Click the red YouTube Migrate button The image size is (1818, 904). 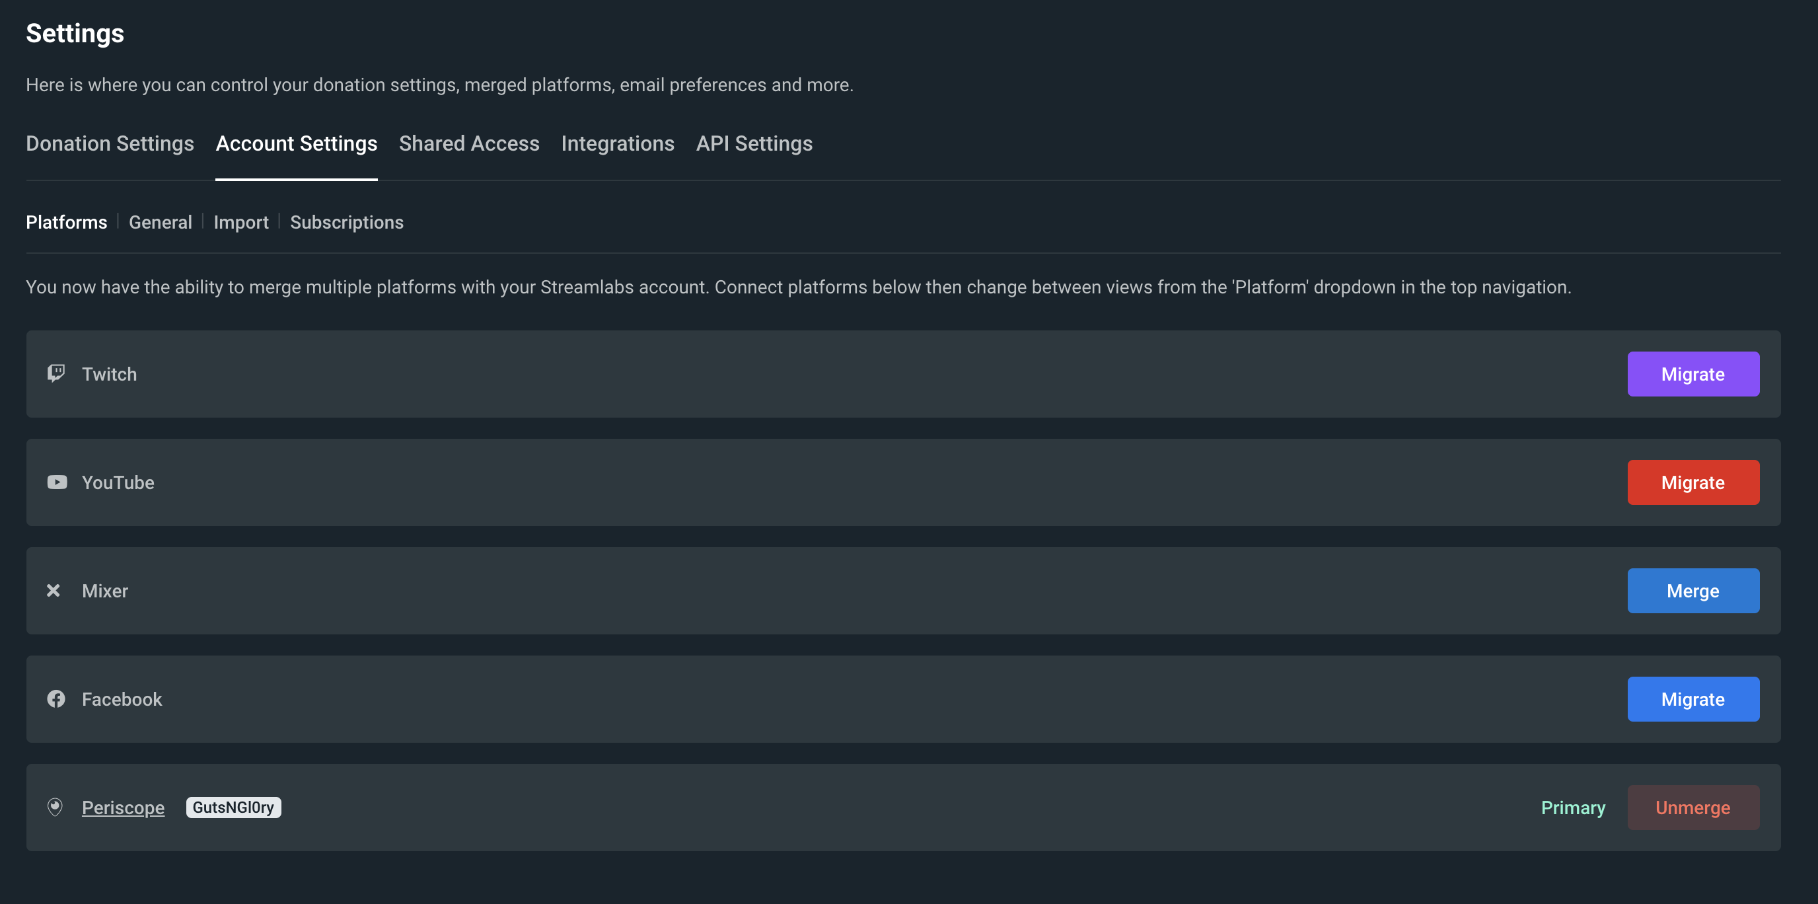point(1692,482)
